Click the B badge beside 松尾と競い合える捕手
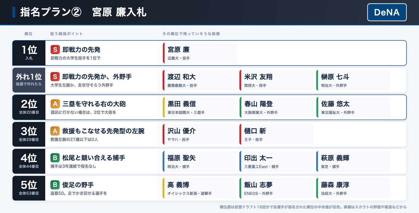Screen dimensions: 419x213 [55, 158]
